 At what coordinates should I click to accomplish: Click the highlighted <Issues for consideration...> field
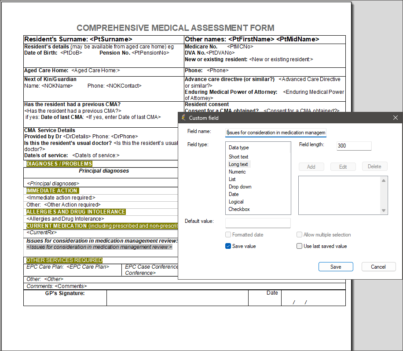coord(99,247)
